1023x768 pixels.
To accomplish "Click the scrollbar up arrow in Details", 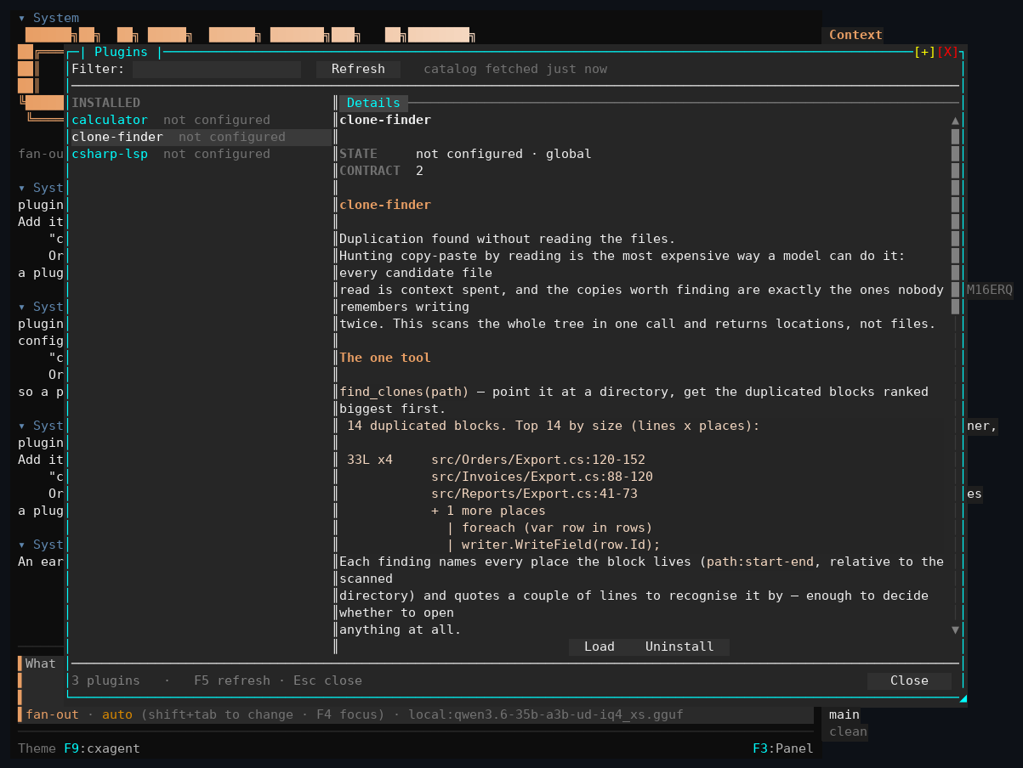I will pyautogui.click(x=955, y=120).
